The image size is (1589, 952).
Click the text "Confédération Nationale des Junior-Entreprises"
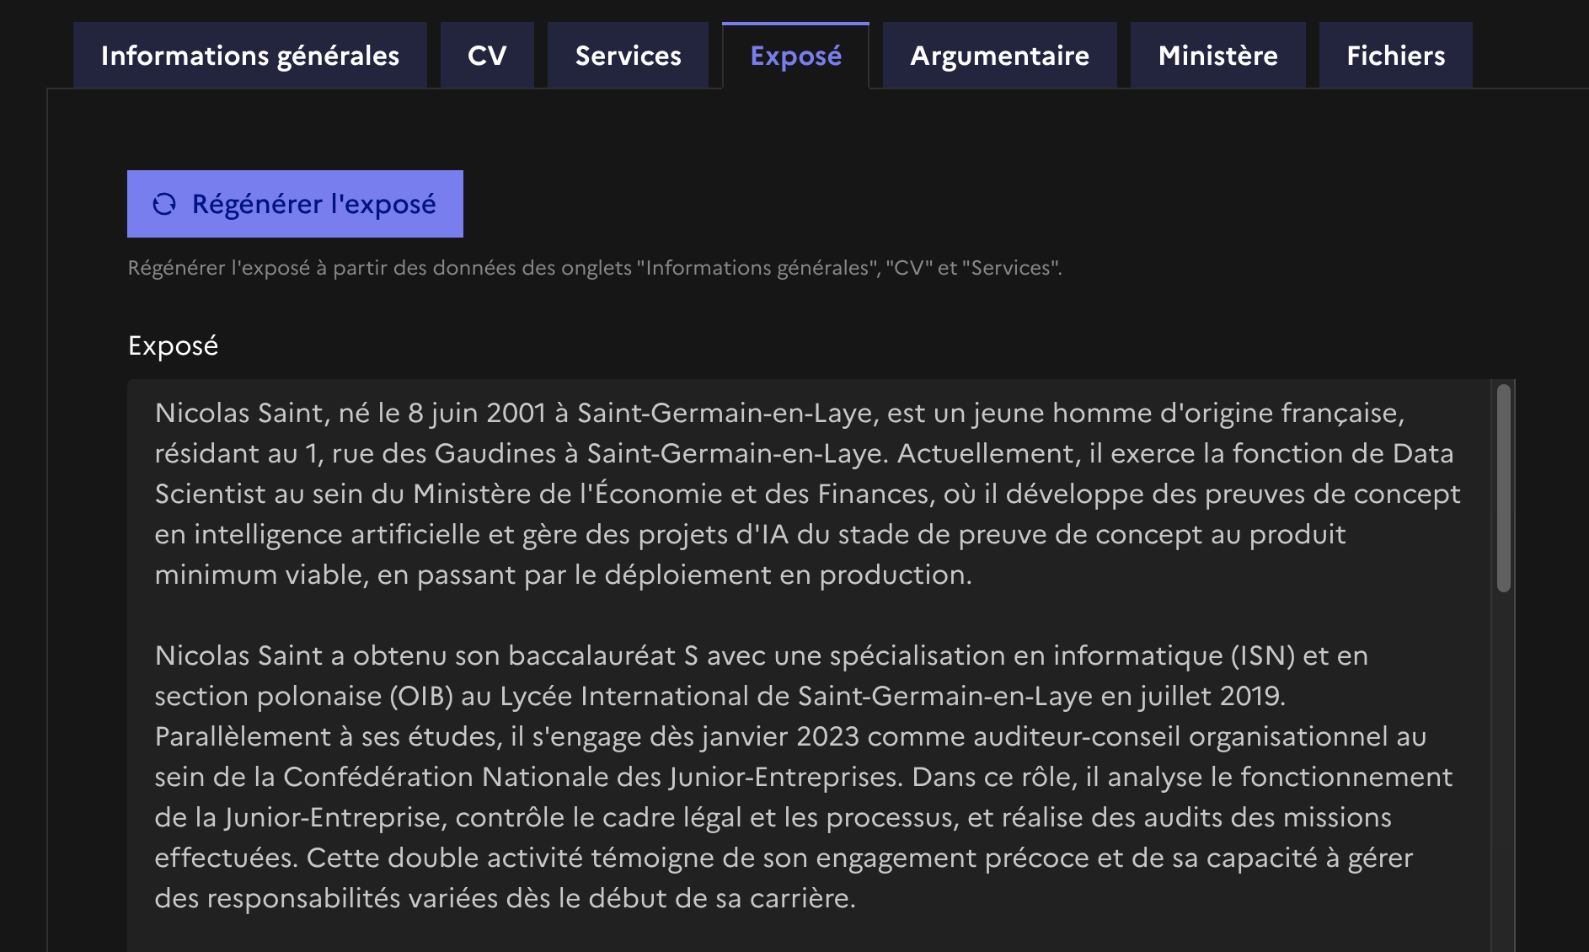click(x=592, y=777)
